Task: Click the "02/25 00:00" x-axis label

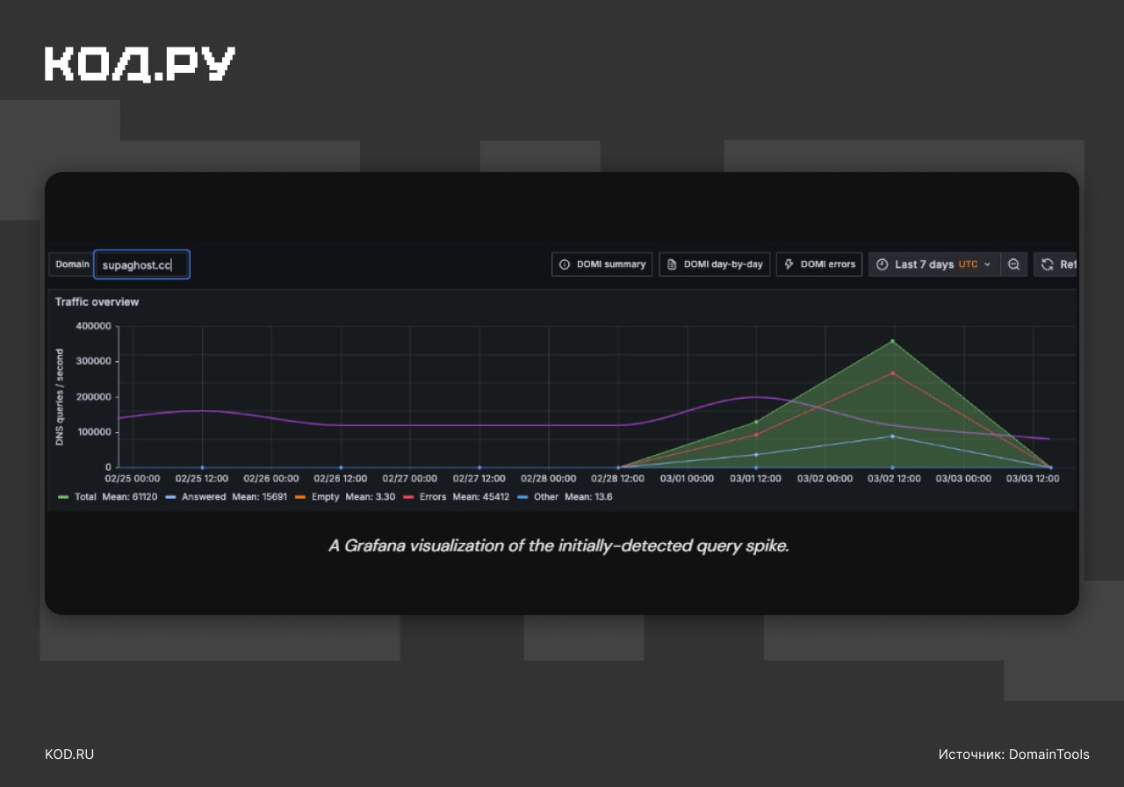Action: pos(133,479)
